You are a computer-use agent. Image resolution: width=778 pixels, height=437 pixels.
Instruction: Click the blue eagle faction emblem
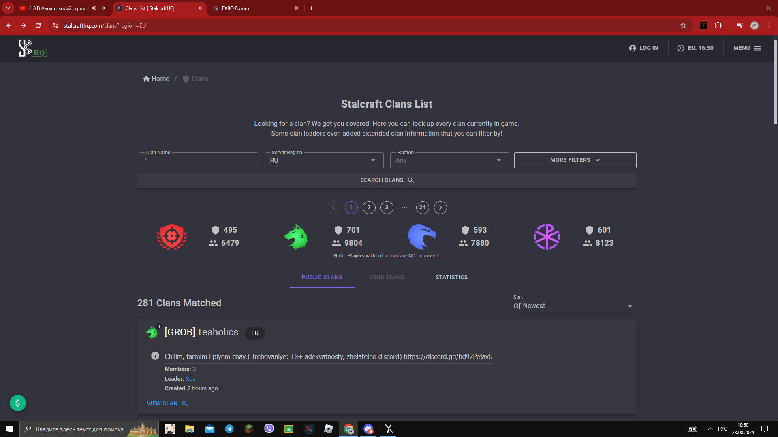coord(421,237)
